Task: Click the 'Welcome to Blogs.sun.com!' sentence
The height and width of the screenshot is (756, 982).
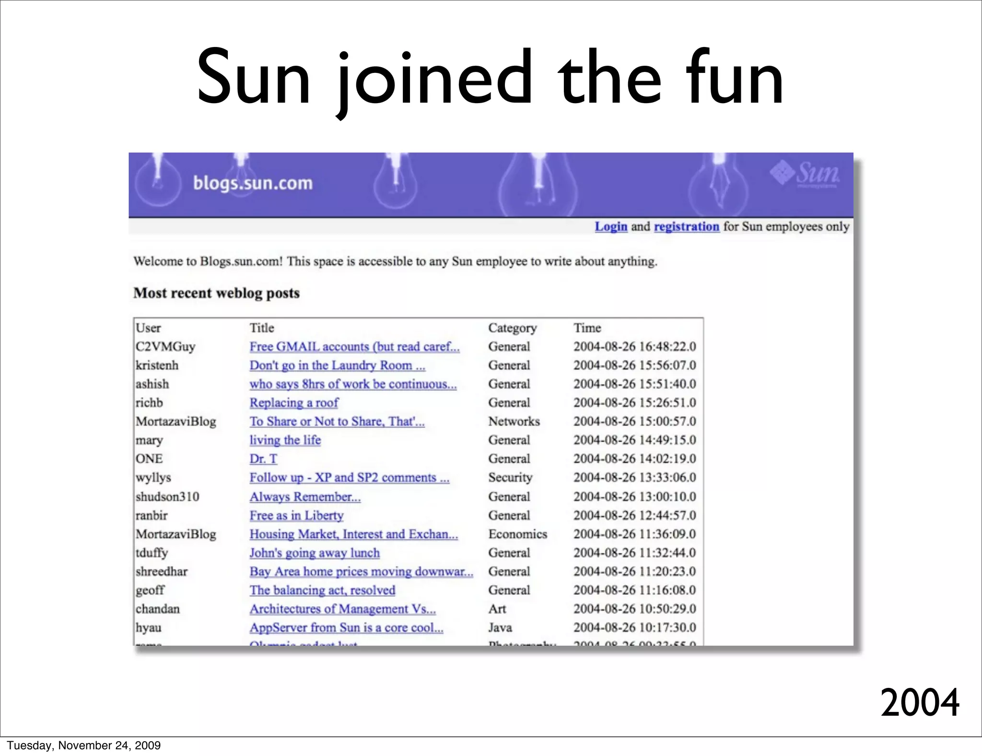Action: click(396, 261)
